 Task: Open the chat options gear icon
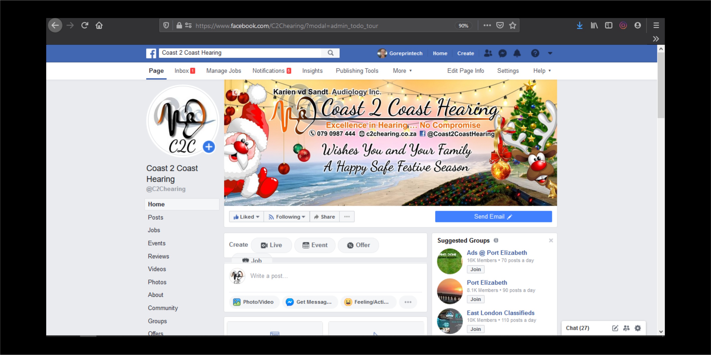pyautogui.click(x=638, y=328)
